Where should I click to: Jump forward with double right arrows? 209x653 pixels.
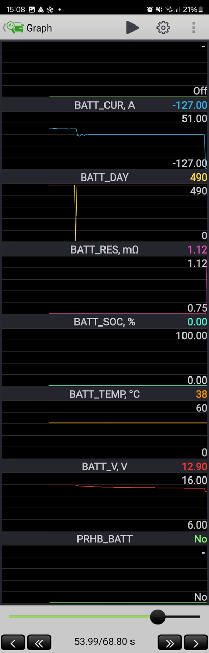(170, 642)
